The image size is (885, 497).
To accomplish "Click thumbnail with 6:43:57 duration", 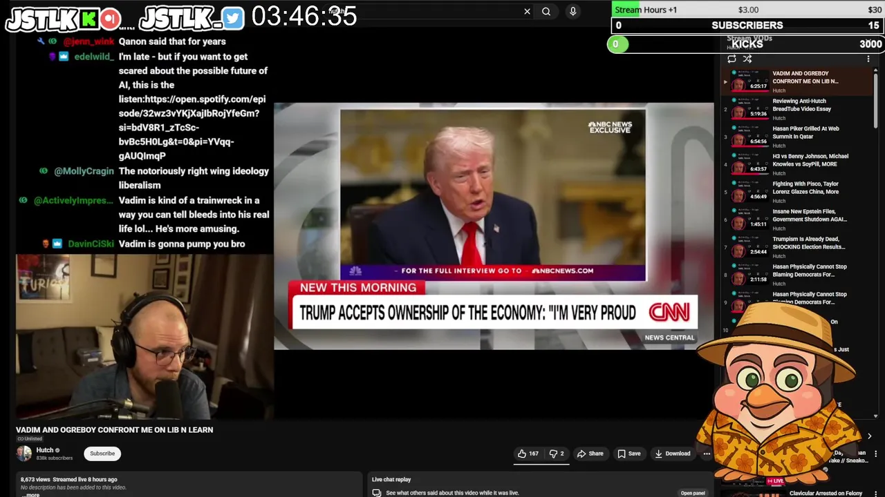I will point(750,164).
